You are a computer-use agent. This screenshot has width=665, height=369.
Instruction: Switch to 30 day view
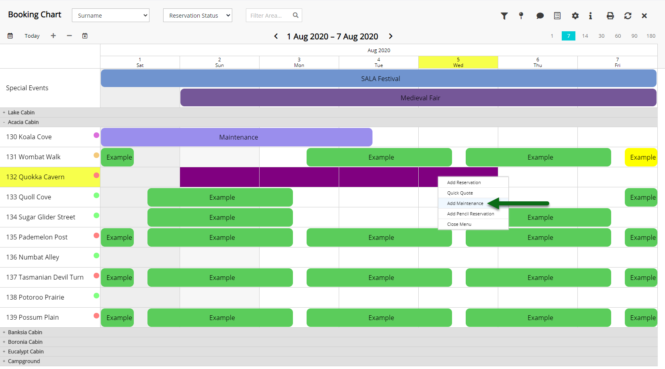[x=602, y=36]
